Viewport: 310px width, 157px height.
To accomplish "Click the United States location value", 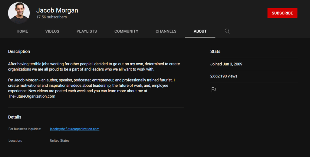I will (x=60, y=140).
